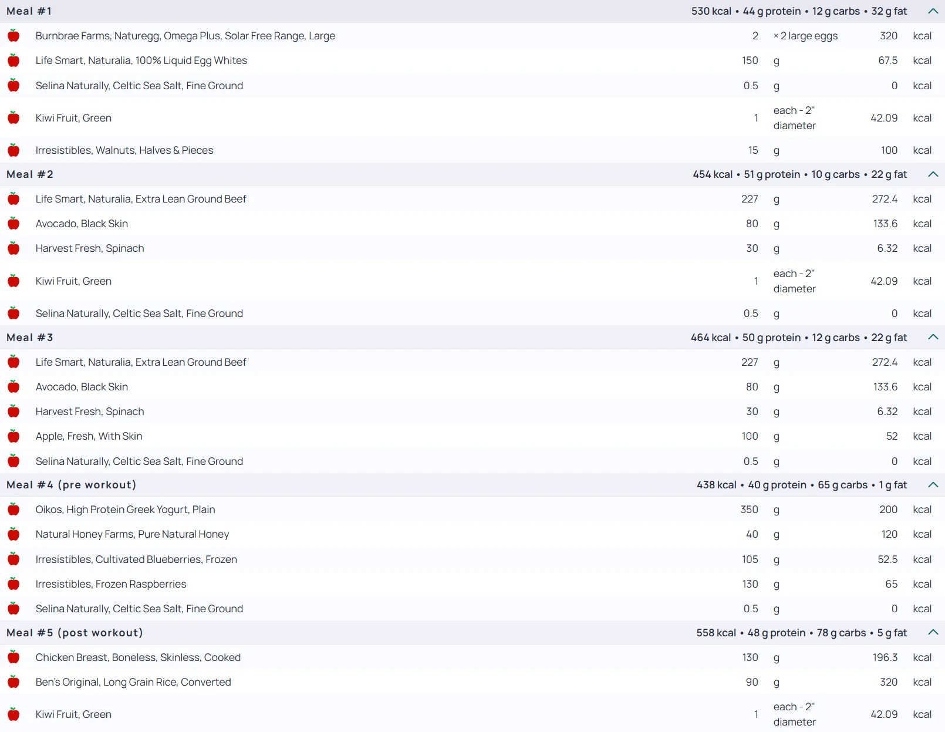The height and width of the screenshot is (732, 945).
Task: Click the apple icon beside Chicken Breast, Boneless
Action: pos(14,657)
